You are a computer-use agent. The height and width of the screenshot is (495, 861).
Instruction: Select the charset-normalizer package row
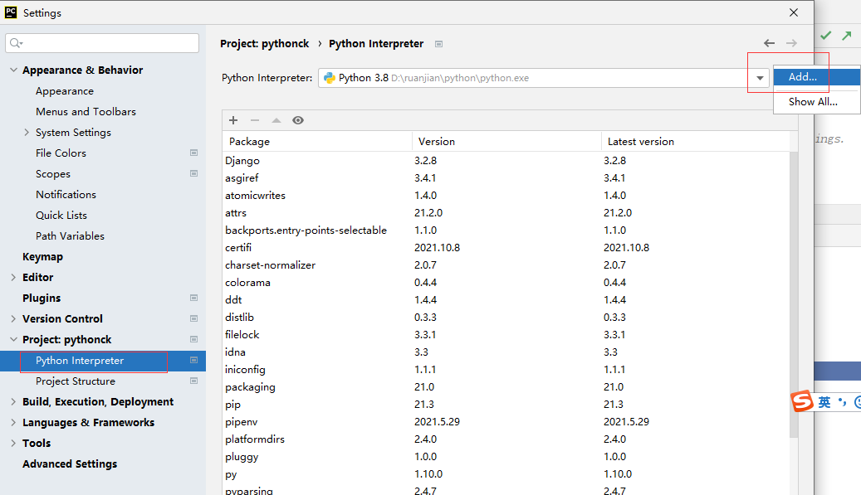pyautogui.click(x=506, y=265)
